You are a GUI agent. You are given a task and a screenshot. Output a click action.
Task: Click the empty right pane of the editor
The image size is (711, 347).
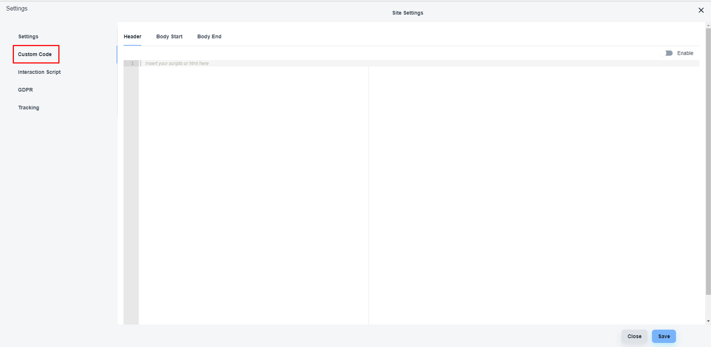click(533, 195)
